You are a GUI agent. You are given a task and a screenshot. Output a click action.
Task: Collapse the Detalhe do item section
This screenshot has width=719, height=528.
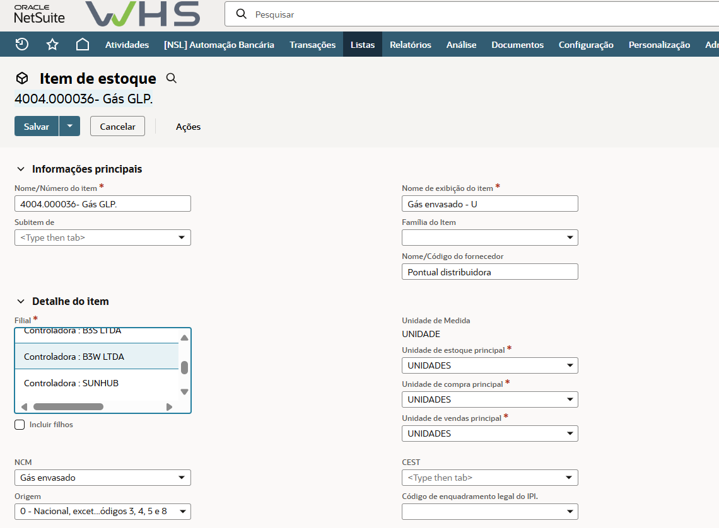(21, 301)
